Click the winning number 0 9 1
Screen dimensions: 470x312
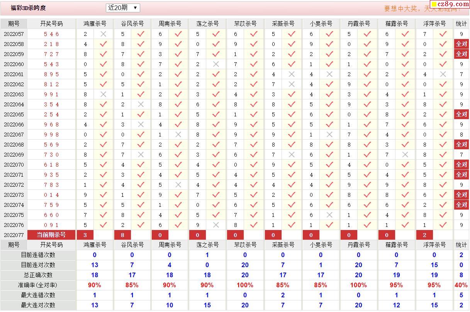[x=51, y=225]
